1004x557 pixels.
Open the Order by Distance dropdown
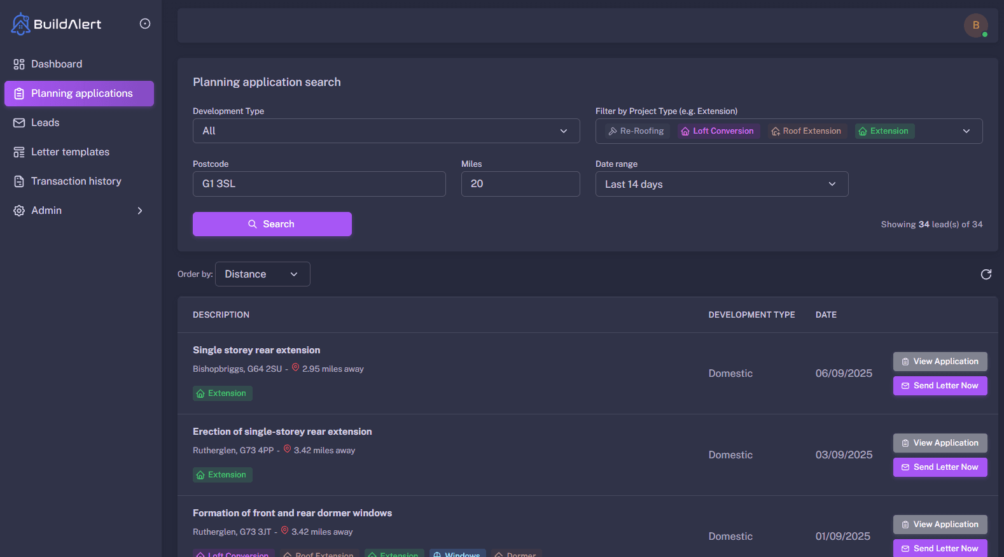262,274
